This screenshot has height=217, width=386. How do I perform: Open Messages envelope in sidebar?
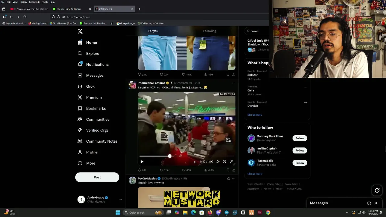(80, 75)
